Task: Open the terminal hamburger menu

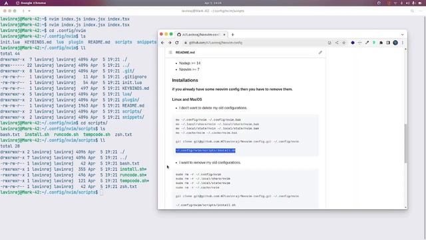Action: coord(420,11)
